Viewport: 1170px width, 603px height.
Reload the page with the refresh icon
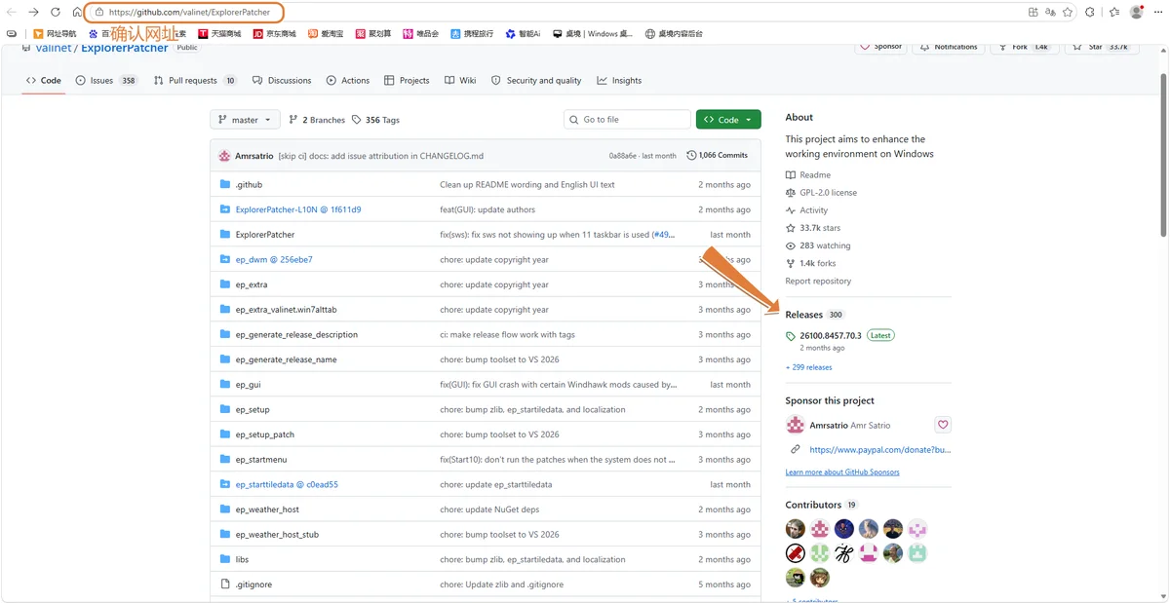point(55,12)
